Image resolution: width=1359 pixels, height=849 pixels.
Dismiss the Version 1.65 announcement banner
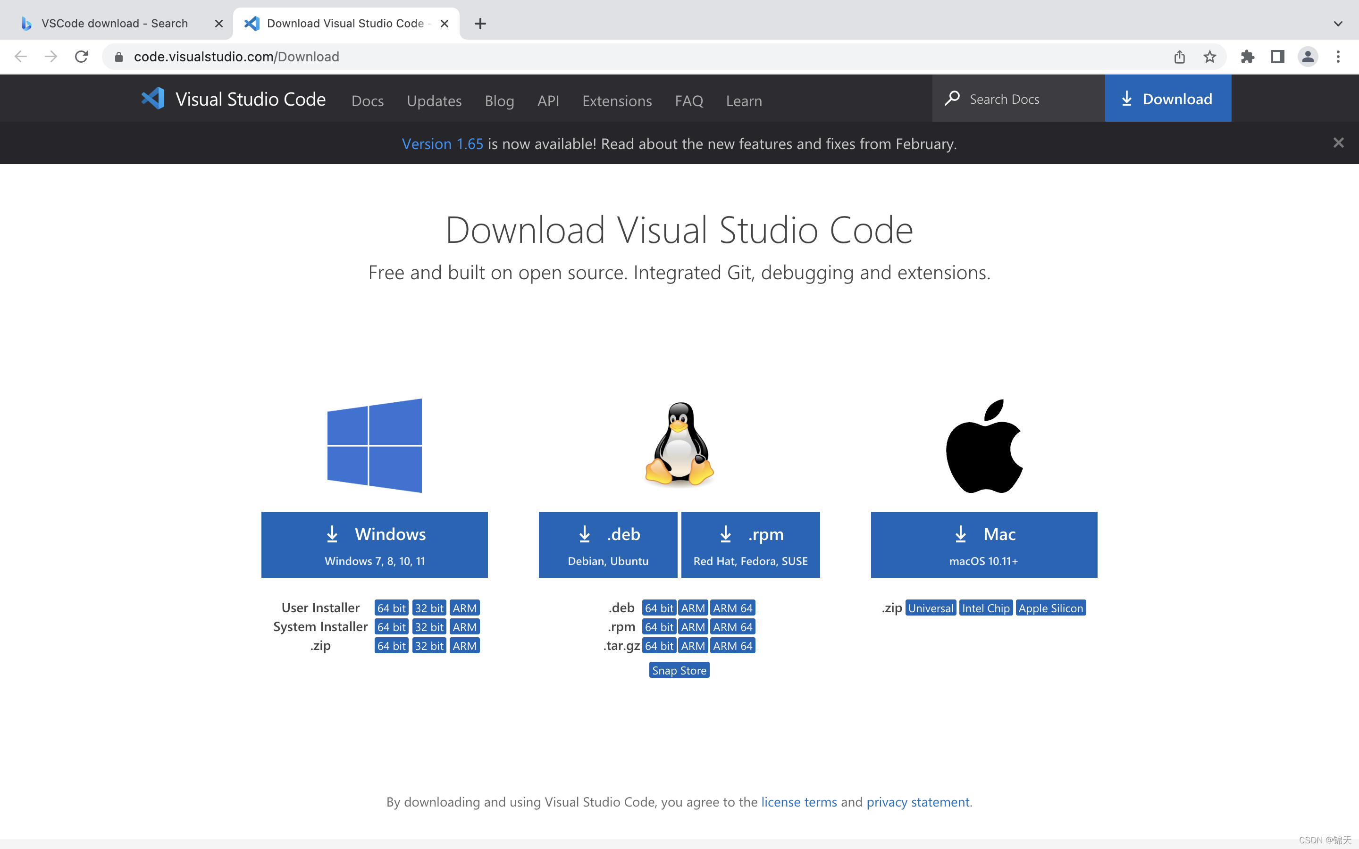click(x=1338, y=142)
